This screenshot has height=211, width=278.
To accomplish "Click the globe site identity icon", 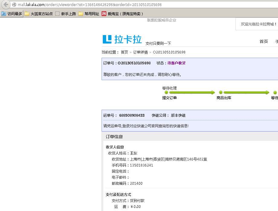I will (14, 5).
